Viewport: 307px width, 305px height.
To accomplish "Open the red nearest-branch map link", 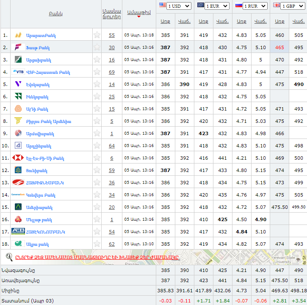I will (97, 257).
